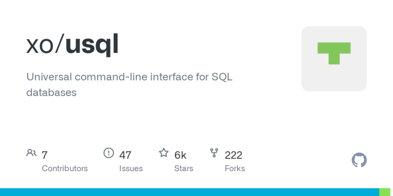Click the Forks branch icon
The width and height of the screenshot is (393, 196).
click(214, 153)
